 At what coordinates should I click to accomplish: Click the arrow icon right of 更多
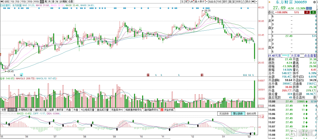coord(253,2)
